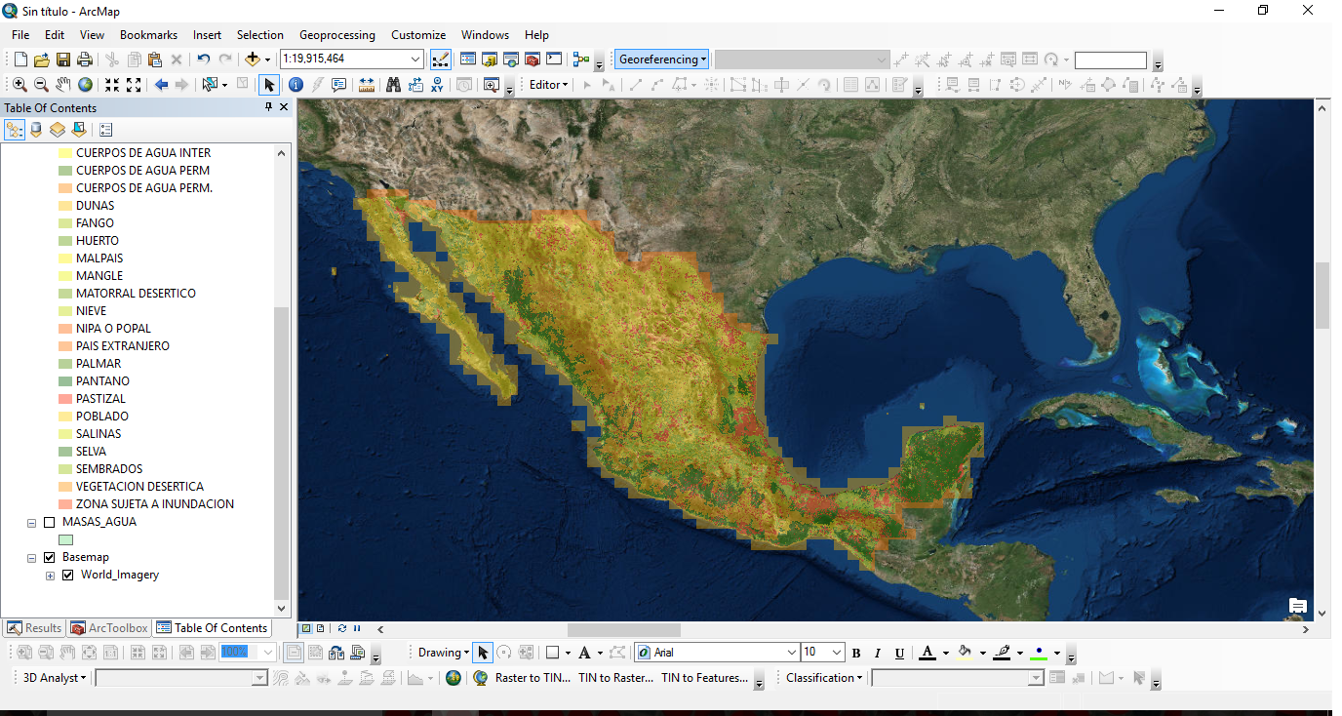Open the ArcCatalog window icon
Screen dimensions: 1342x716
pos(491,59)
